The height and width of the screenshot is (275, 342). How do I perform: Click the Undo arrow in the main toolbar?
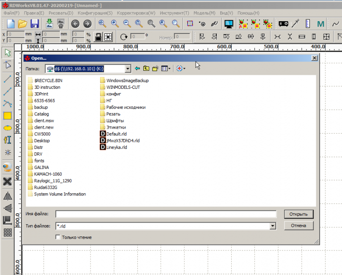(x=75, y=24)
